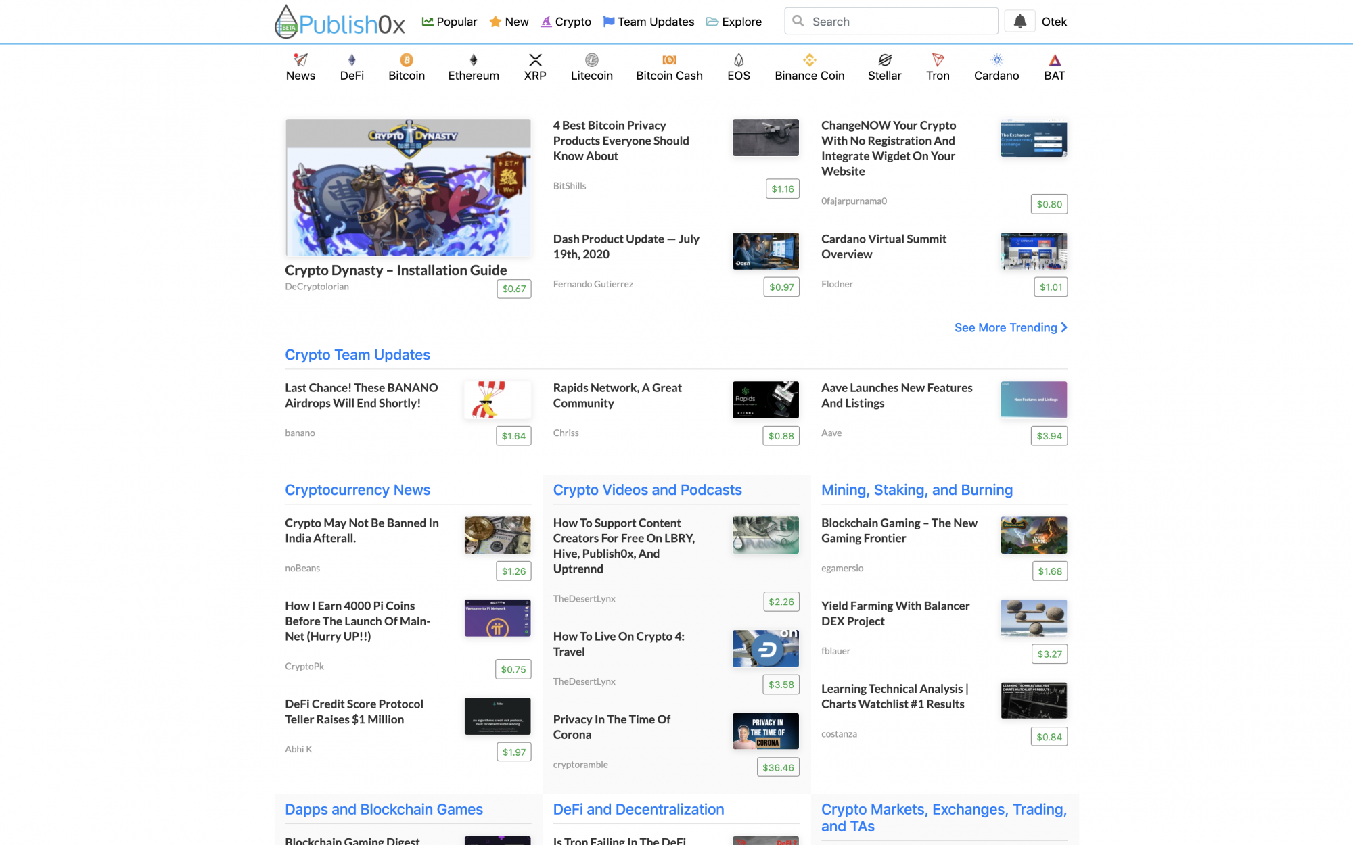Read DeFi Credit Score Protocol article

(x=354, y=712)
